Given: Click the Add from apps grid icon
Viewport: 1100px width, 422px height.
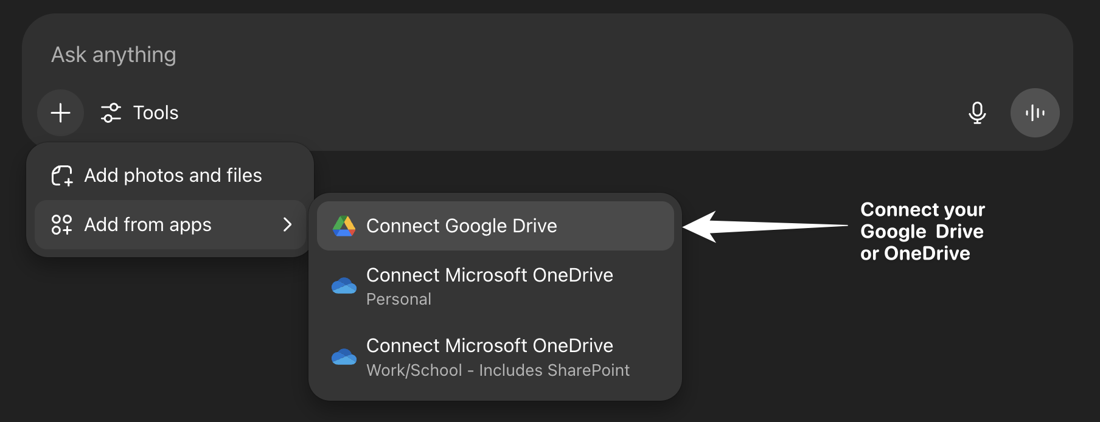Looking at the screenshot, I should (61, 224).
